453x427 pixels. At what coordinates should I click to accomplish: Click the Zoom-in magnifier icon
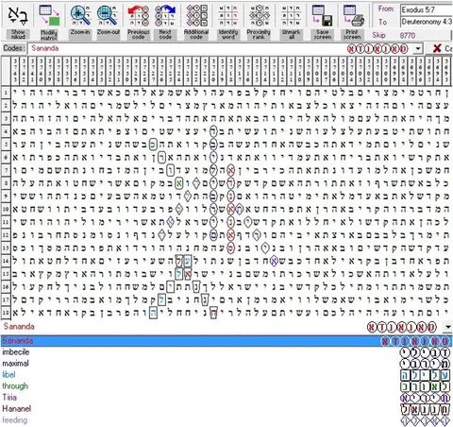80,15
